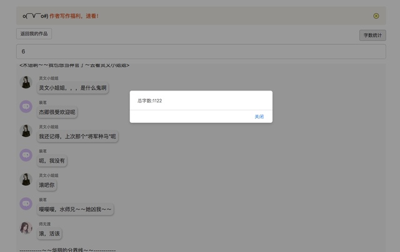
Task: Click the 返回我的作品 button
Action: tap(34, 34)
